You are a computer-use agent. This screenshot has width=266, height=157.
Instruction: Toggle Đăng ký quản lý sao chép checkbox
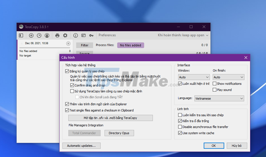coord(67,71)
